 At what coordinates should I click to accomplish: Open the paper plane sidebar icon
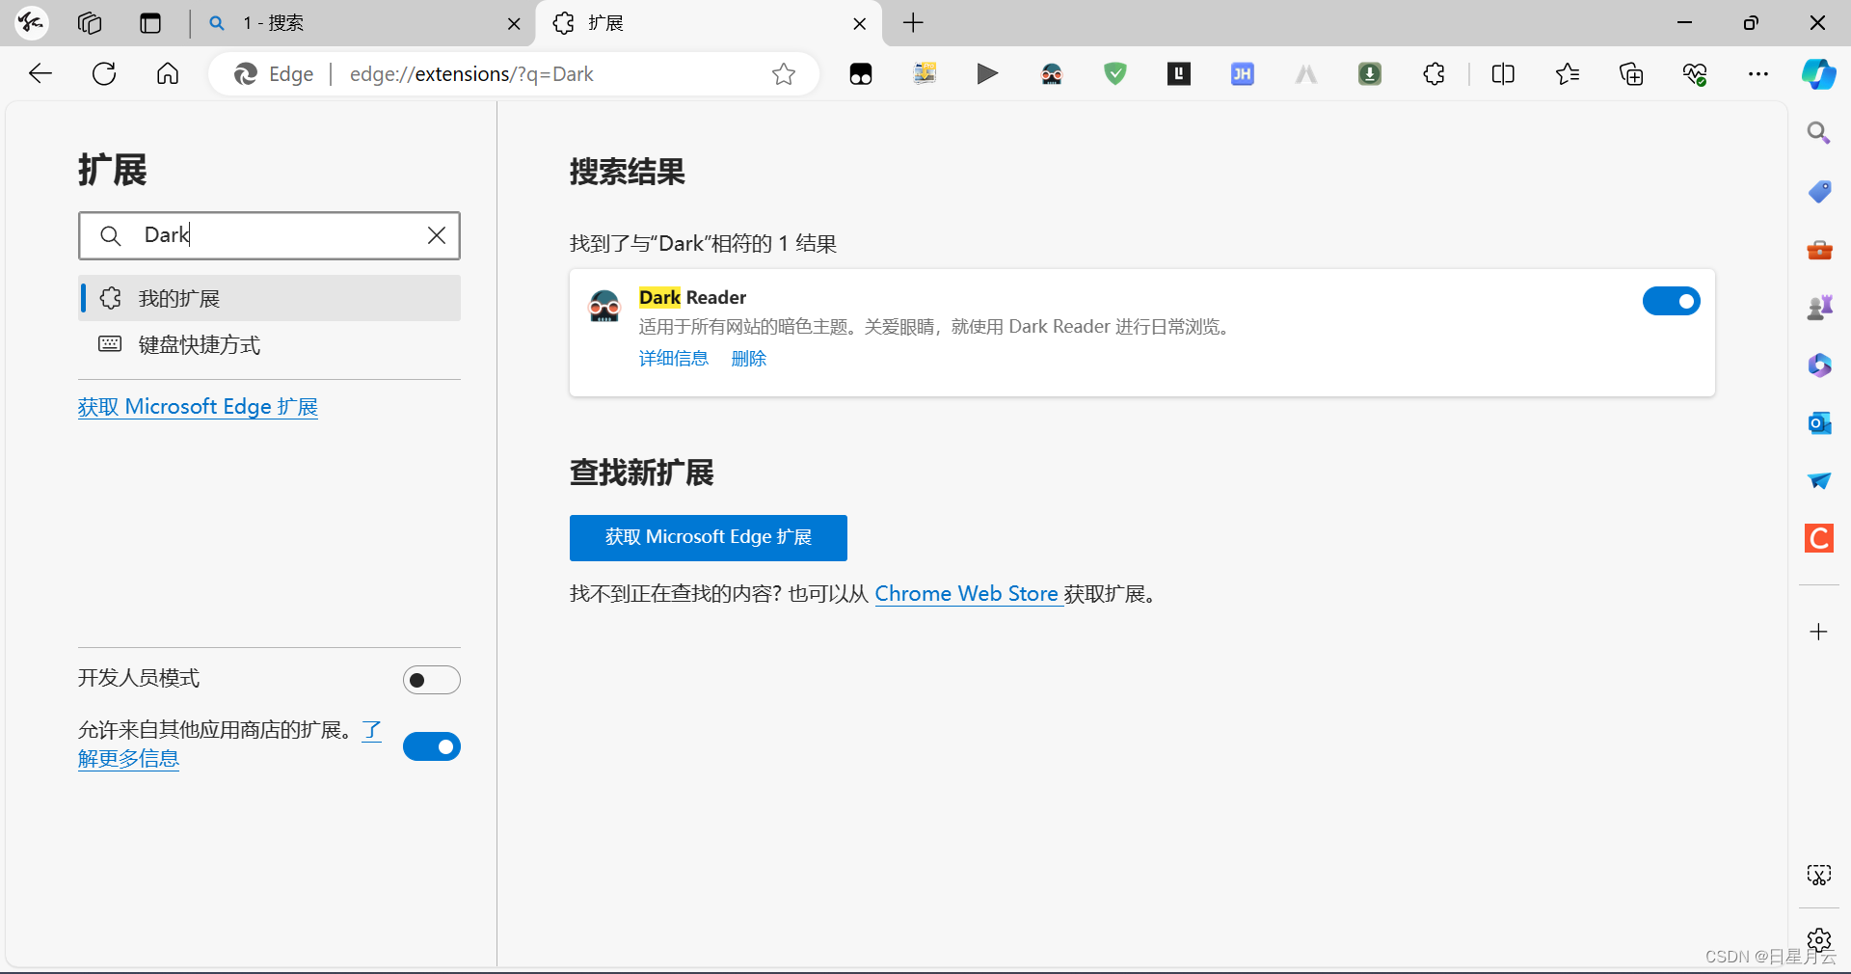pyautogui.click(x=1819, y=480)
